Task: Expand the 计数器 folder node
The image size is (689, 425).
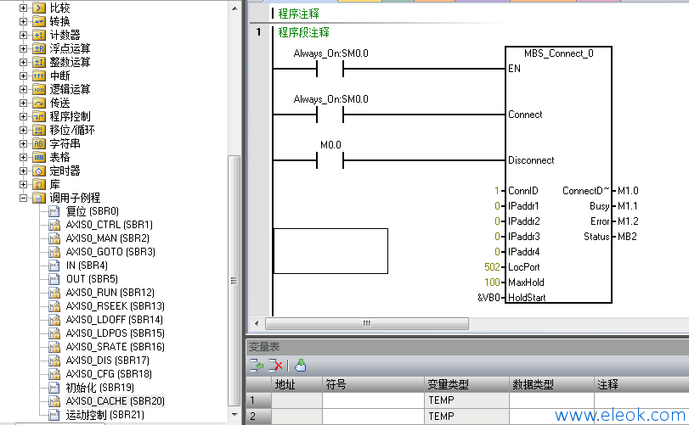Action: point(23,35)
